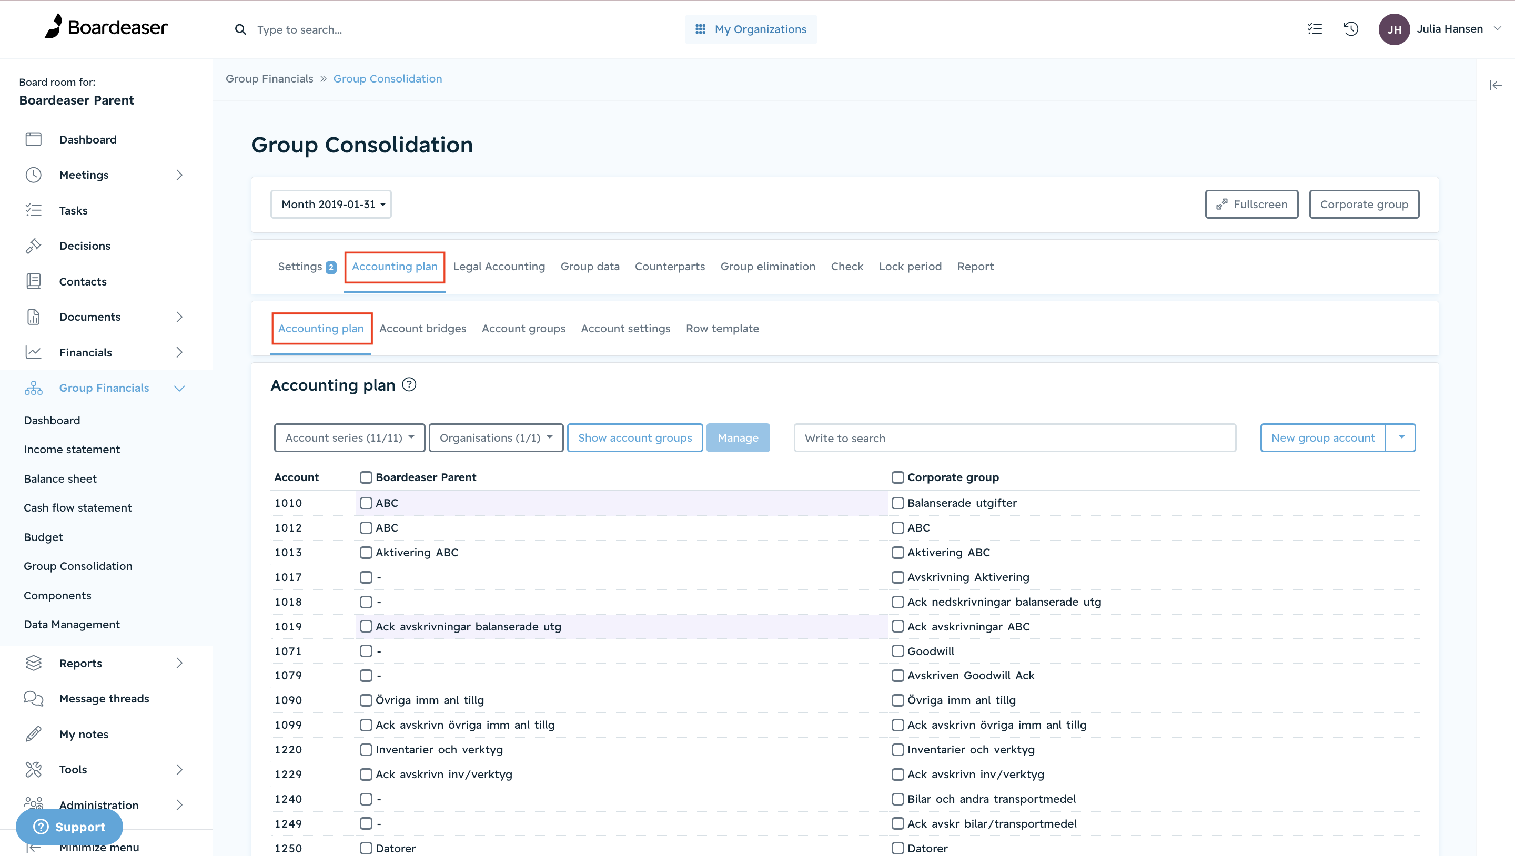Expand Meetings submenu chevron
The height and width of the screenshot is (856, 1515).
[x=179, y=175]
